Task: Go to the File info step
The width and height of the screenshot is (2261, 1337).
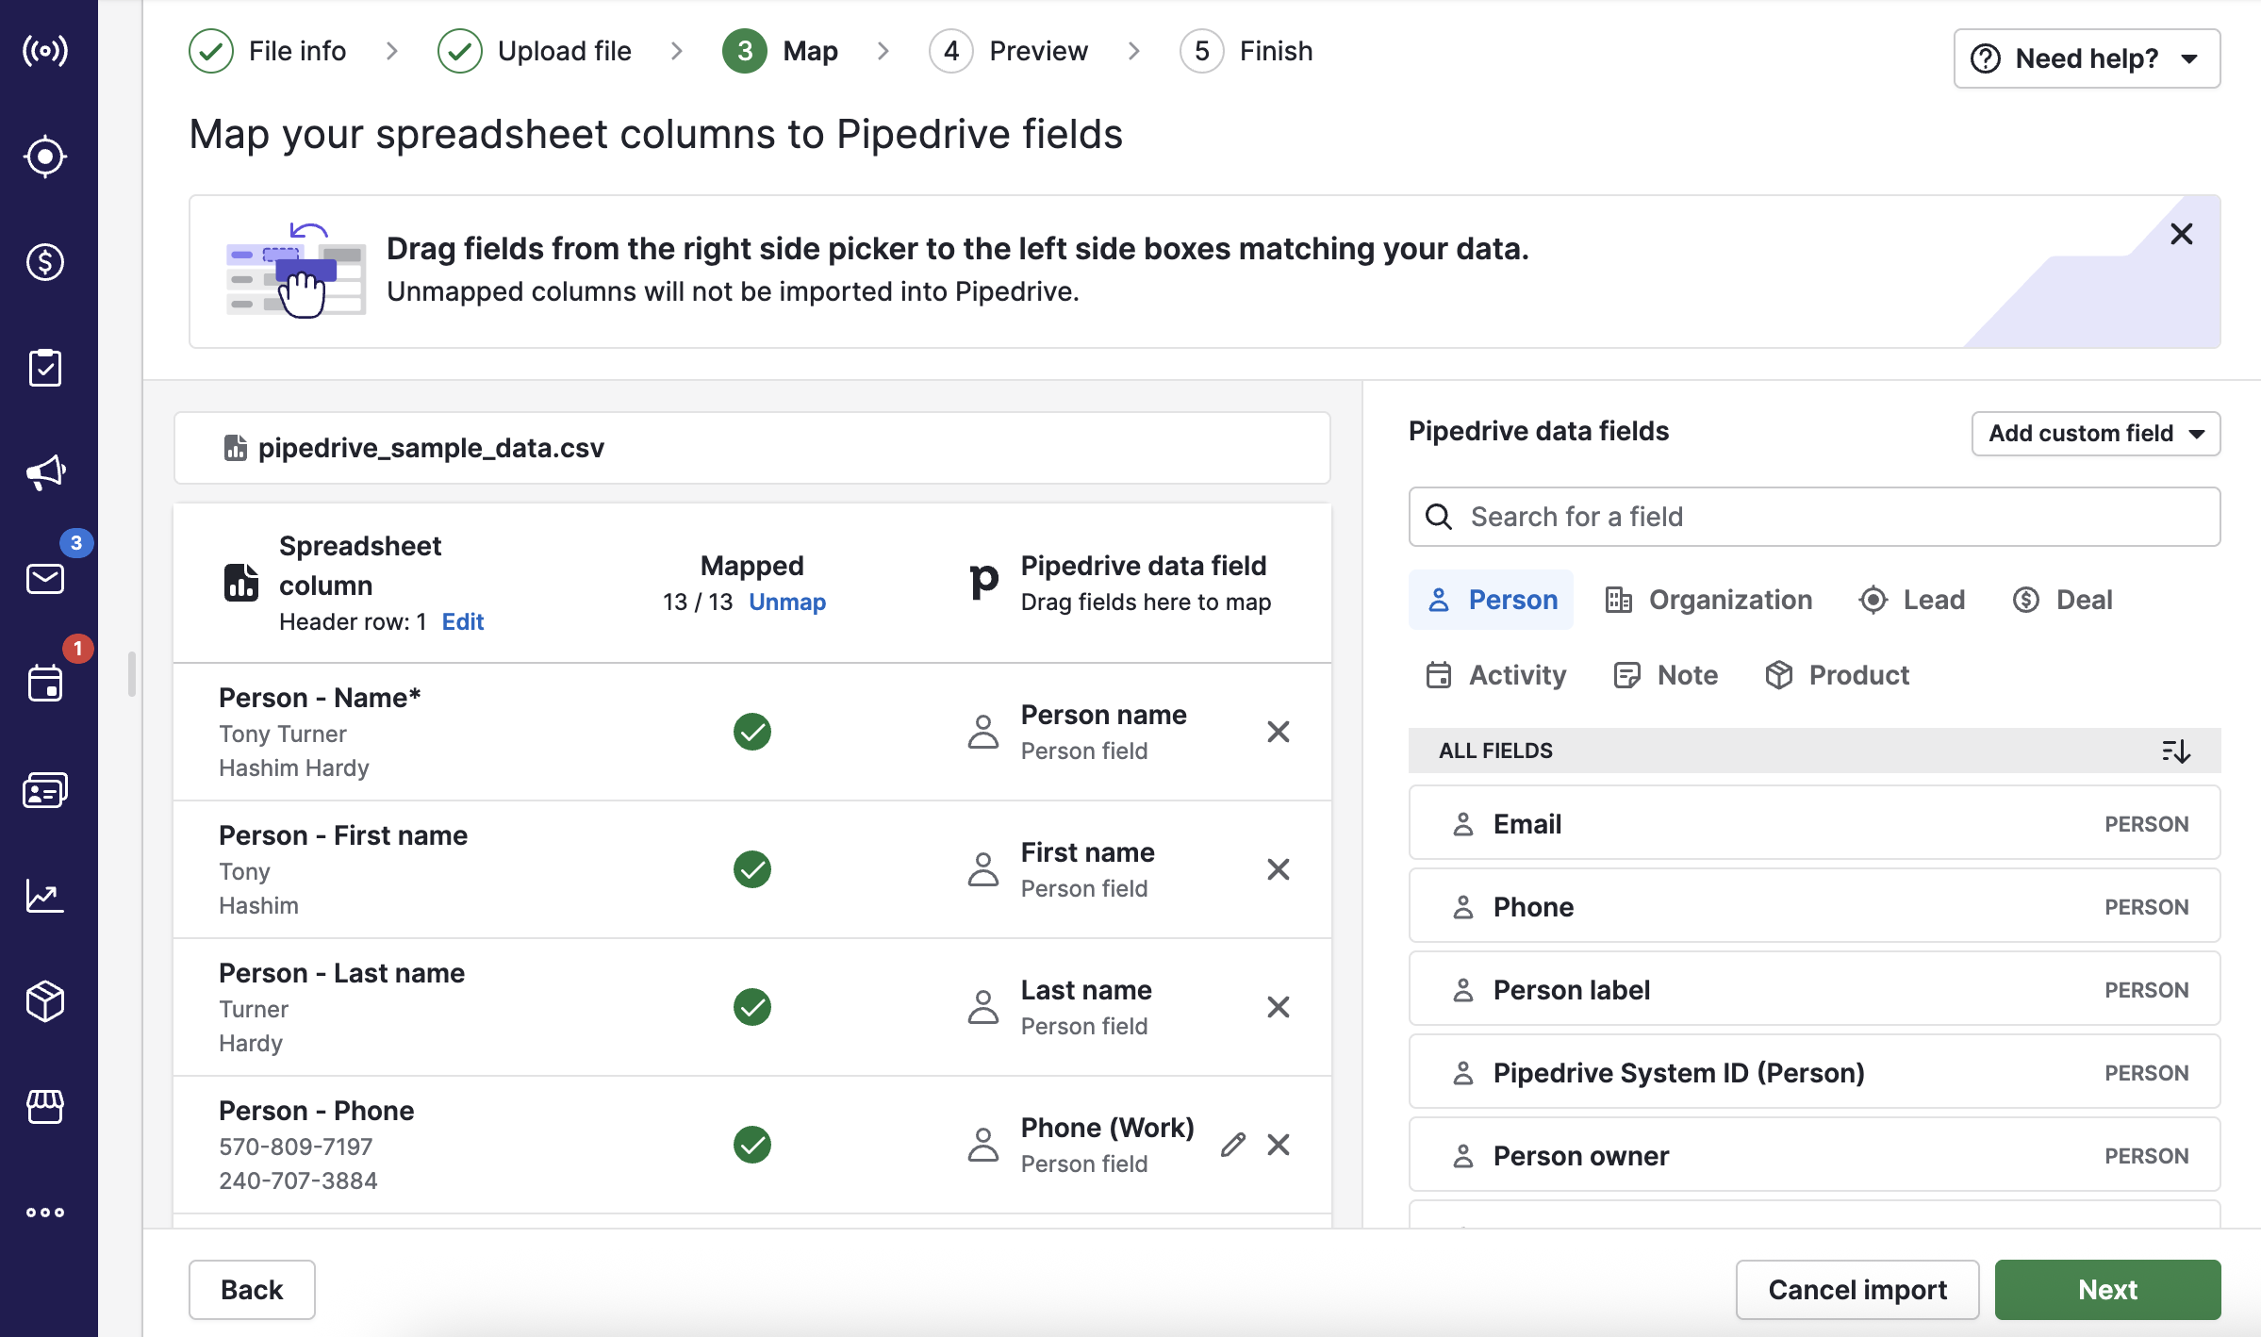Action: tap(268, 51)
